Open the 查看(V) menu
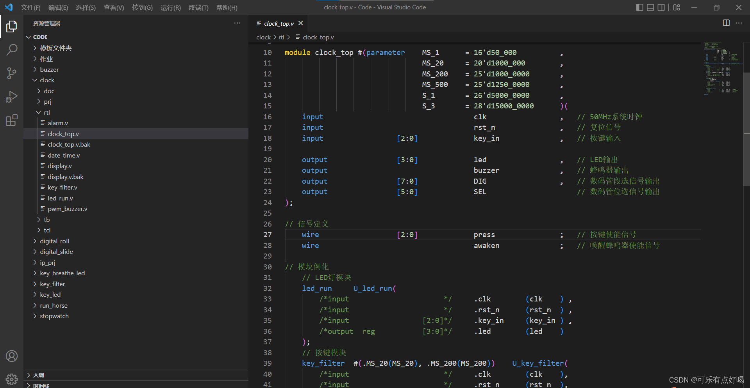 click(114, 7)
